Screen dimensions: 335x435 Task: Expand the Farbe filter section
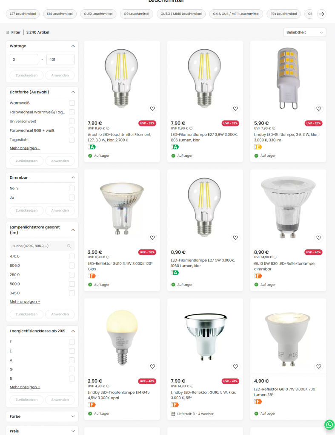[42, 416]
